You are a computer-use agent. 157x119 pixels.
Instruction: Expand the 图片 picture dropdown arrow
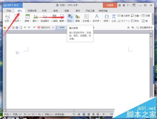point(38,21)
